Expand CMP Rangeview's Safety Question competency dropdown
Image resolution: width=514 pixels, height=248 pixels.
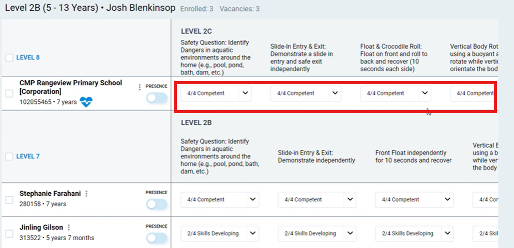pos(245,94)
